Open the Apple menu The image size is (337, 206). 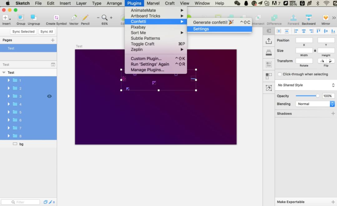[x=7, y=3]
